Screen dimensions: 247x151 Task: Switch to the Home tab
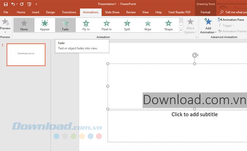pos(21,12)
